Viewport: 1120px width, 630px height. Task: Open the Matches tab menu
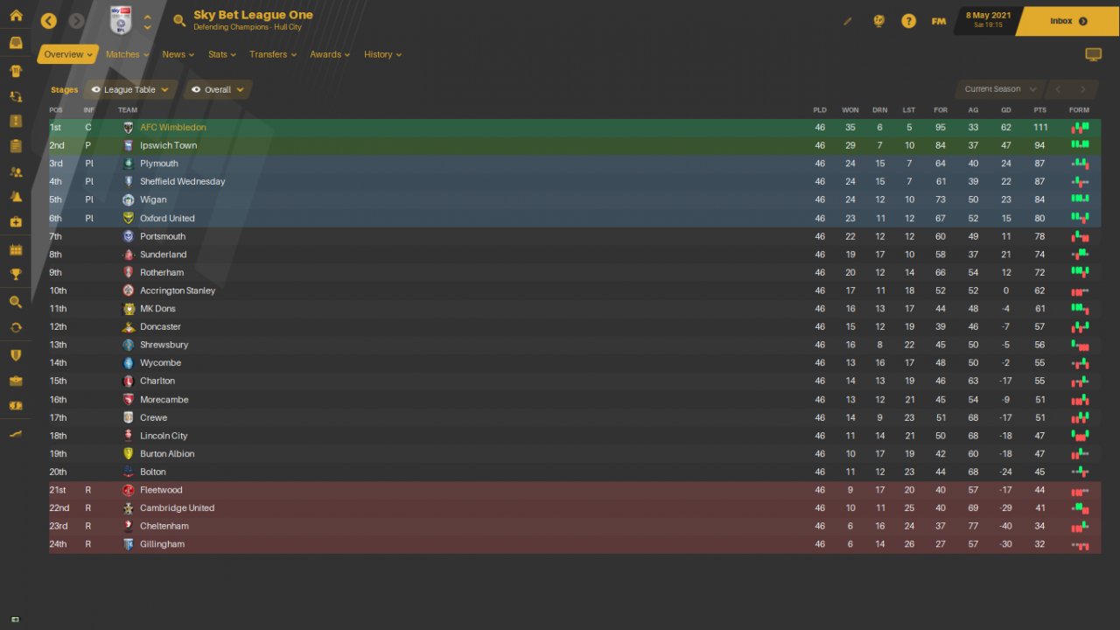click(127, 54)
